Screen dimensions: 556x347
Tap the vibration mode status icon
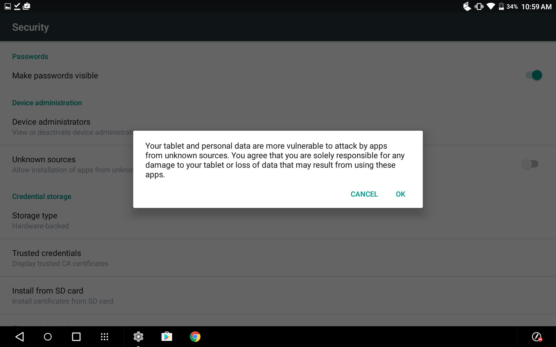tap(479, 6)
